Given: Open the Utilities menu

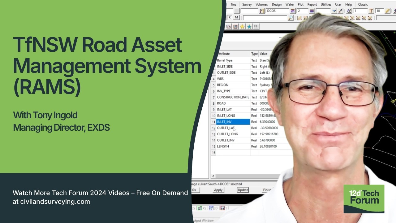Looking at the screenshot, I should coord(326,4).
